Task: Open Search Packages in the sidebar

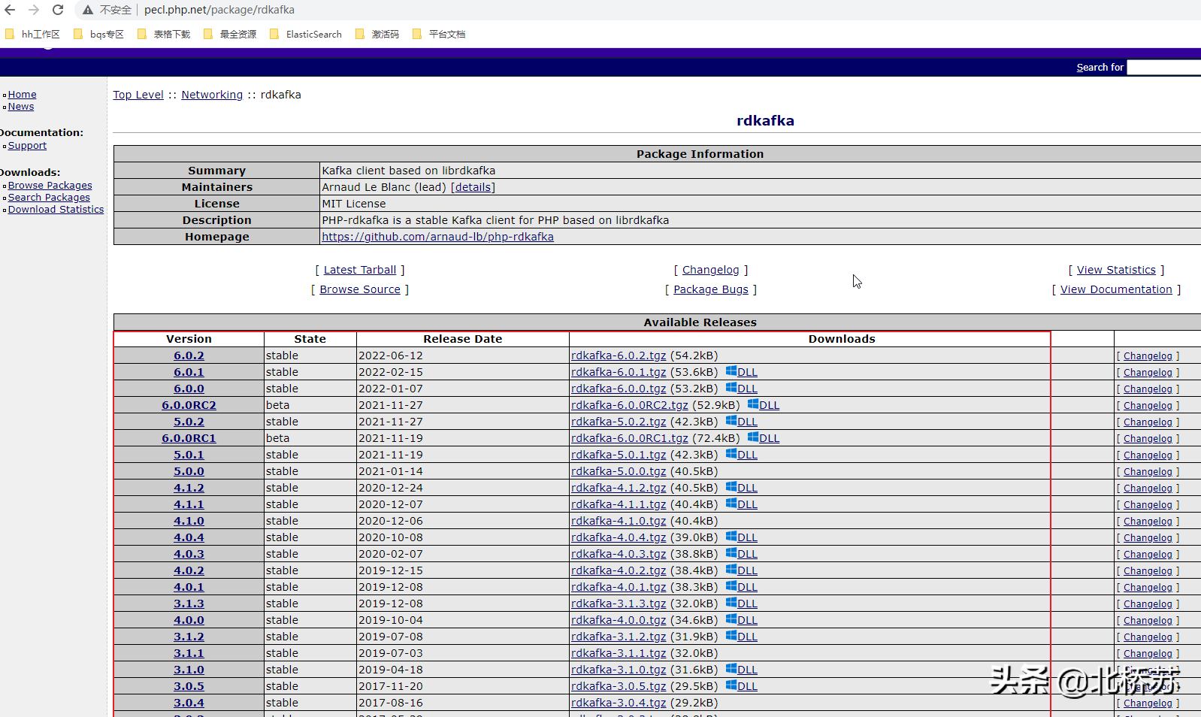Action: tap(49, 198)
